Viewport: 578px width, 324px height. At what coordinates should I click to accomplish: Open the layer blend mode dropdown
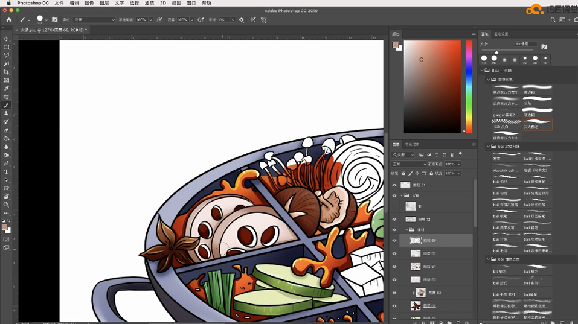coord(409,164)
